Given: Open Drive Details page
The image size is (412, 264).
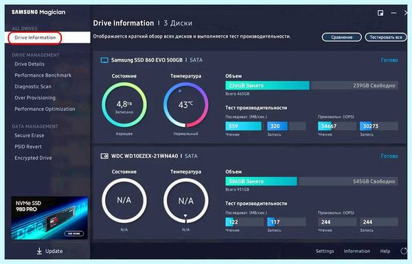Looking at the screenshot, I should (30, 64).
